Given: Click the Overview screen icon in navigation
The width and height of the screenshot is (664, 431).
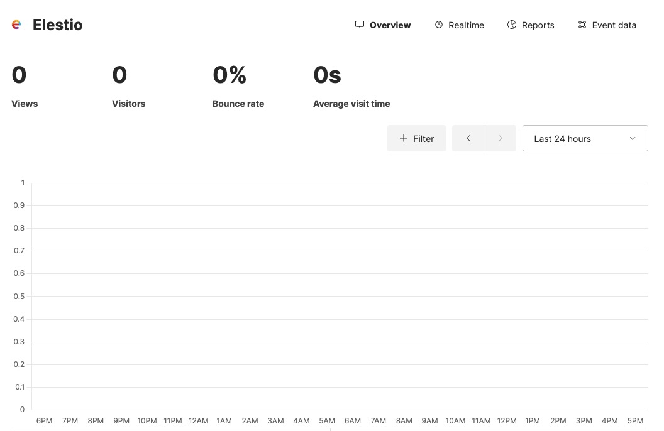Looking at the screenshot, I should 359,25.
